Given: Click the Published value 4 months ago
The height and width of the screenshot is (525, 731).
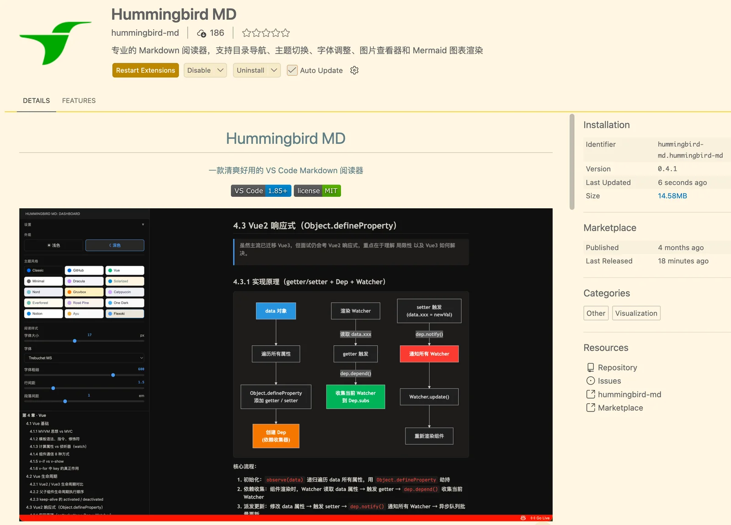Looking at the screenshot, I should click(681, 248).
